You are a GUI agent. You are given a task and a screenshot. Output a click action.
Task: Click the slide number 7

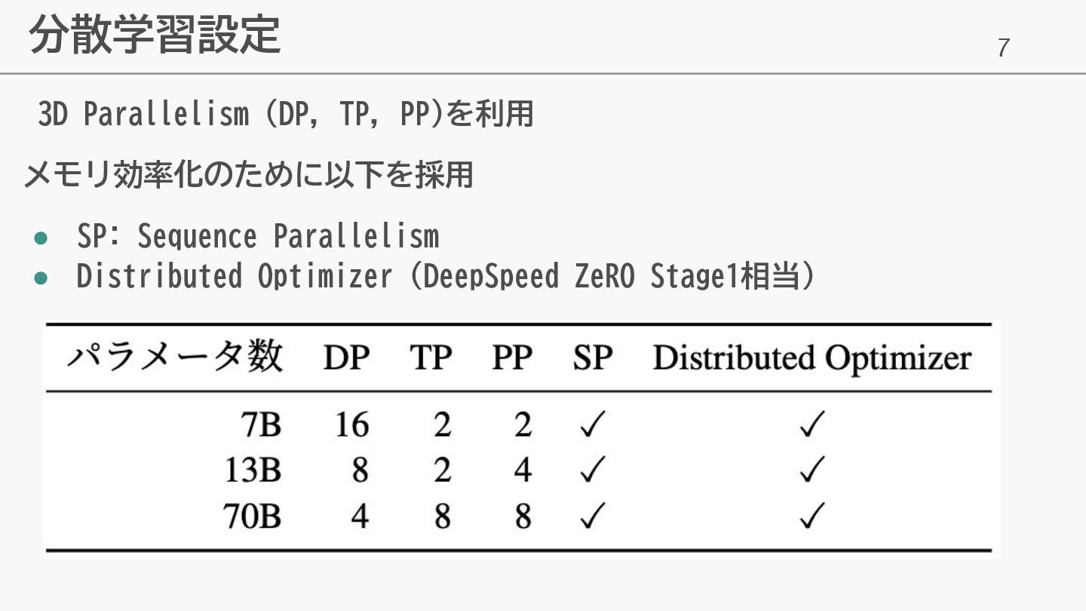[1003, 48]
